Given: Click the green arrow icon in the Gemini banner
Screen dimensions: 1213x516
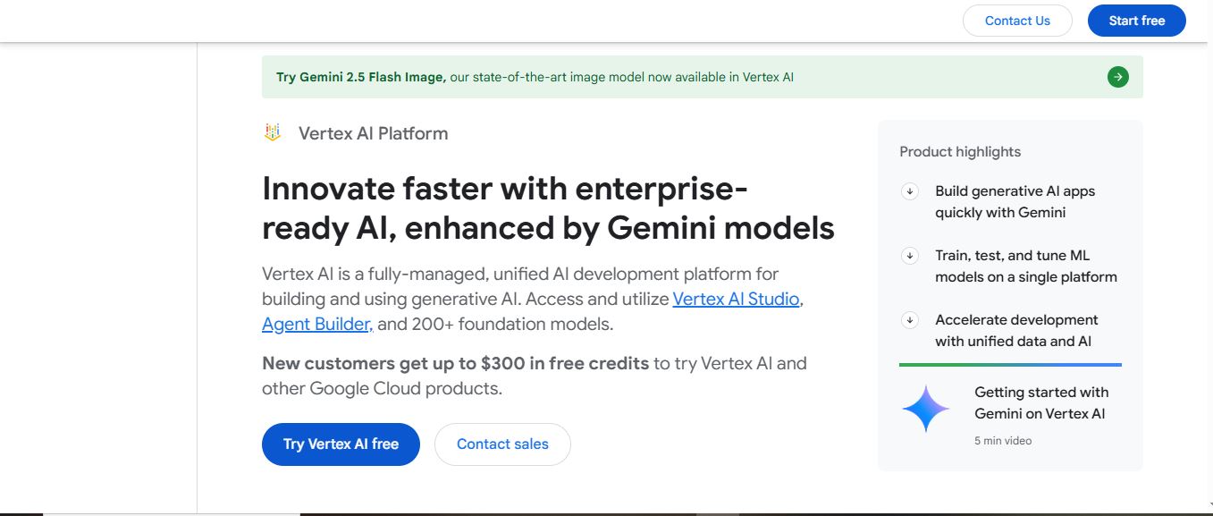Looking at the screenshot, I should tap(1117, 77).
